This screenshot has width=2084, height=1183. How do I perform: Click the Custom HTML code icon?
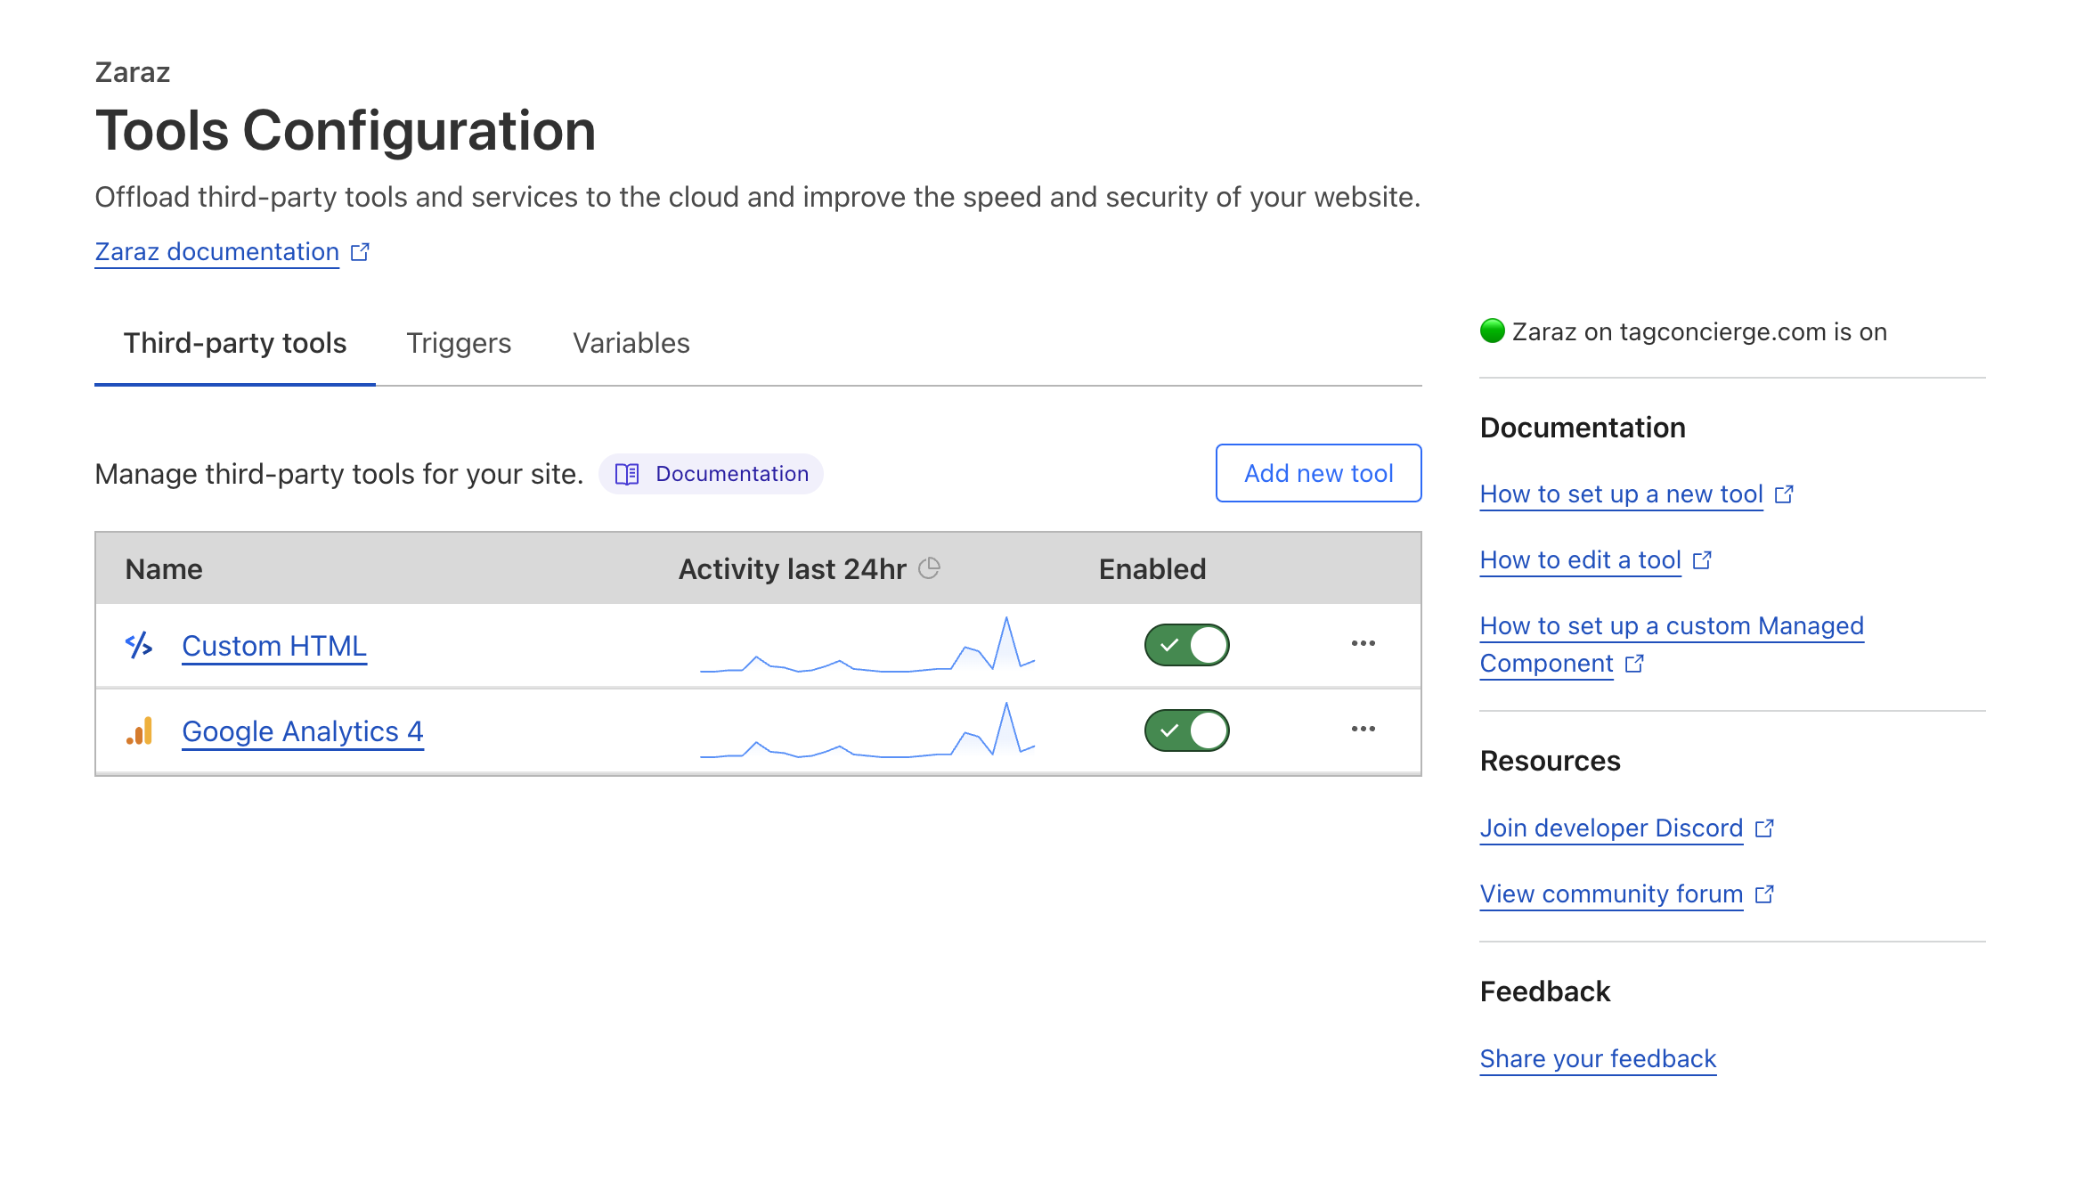point(139,645)
